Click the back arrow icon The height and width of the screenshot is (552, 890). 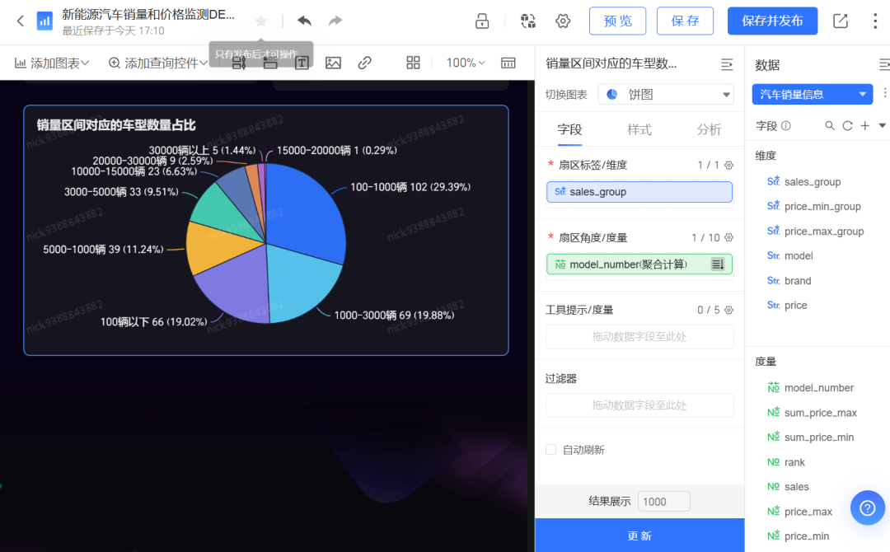pos(21,21)
